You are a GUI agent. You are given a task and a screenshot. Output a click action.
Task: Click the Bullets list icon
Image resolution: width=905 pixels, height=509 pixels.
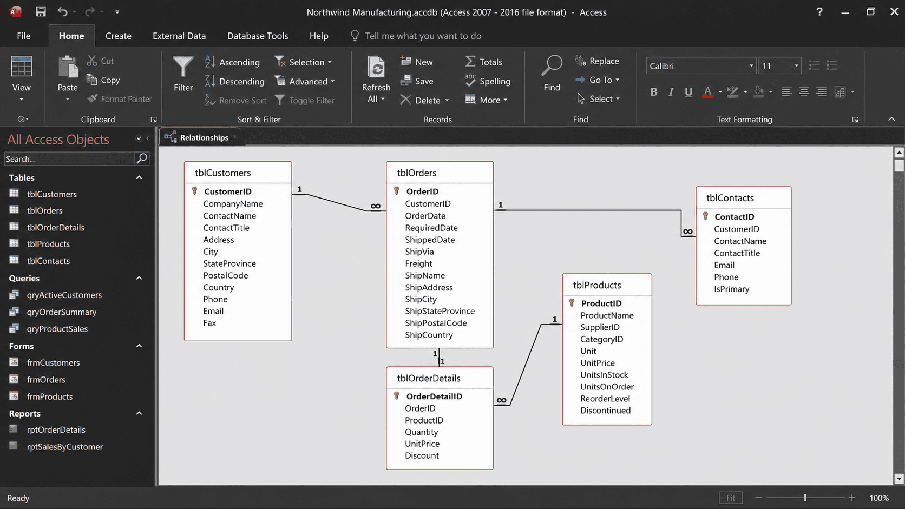click(815, 65)
